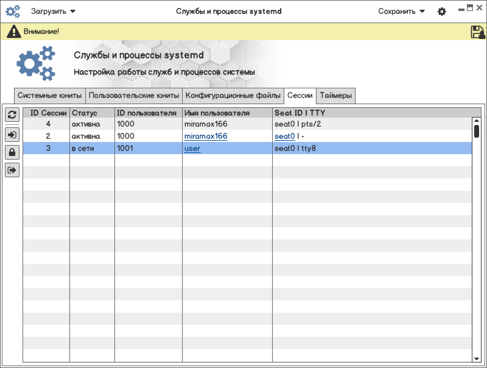Expand the Загрузить dropdown
Viewport: 487px width, 368px height.
point(54,11)
